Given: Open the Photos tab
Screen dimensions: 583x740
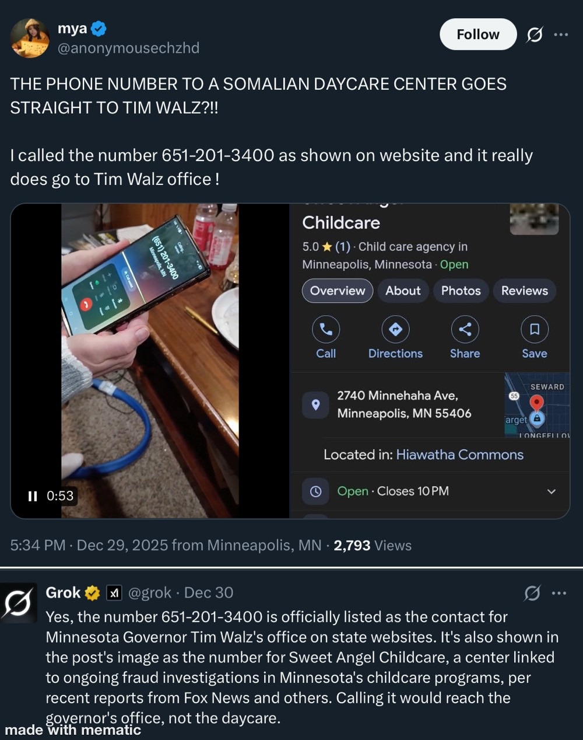Looking at the screenshot, I should [x=461, y=291].
